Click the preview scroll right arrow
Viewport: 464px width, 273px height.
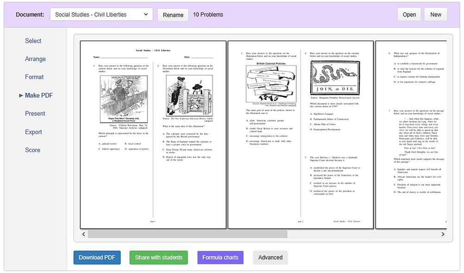click(443, 234)
